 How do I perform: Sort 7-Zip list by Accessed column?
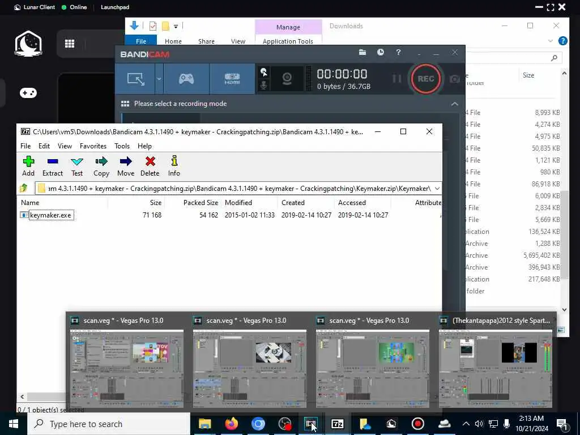(x=352, y=203)
